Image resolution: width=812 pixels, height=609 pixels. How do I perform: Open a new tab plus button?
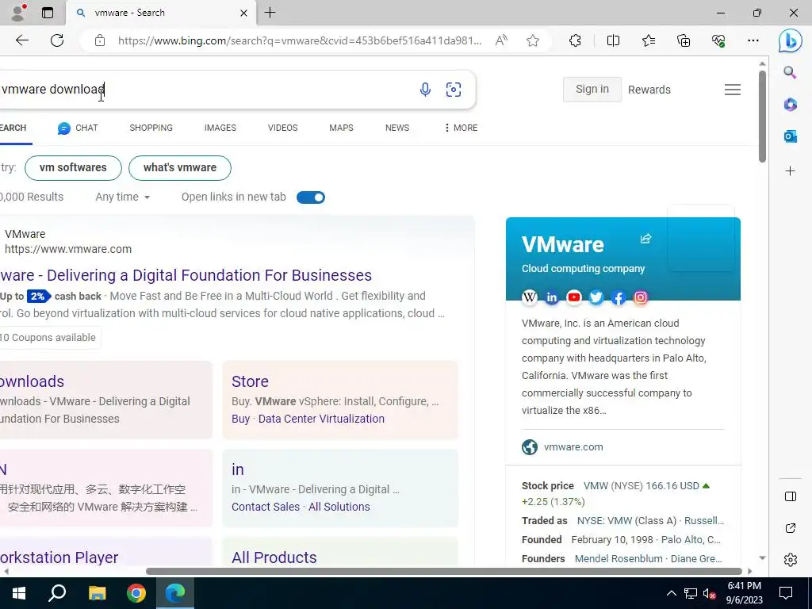click(270, 13)
